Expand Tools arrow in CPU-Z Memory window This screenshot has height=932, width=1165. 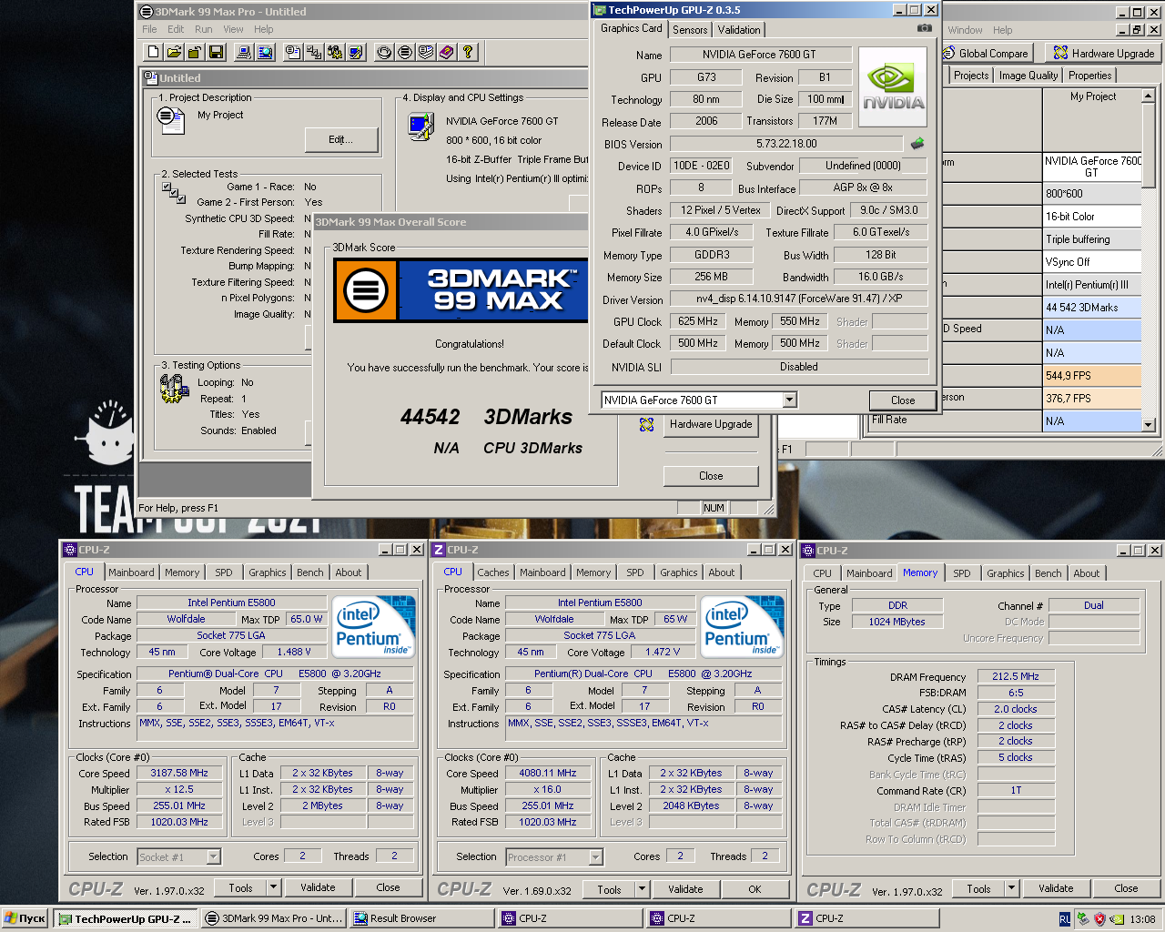[x=1011, y=888]
